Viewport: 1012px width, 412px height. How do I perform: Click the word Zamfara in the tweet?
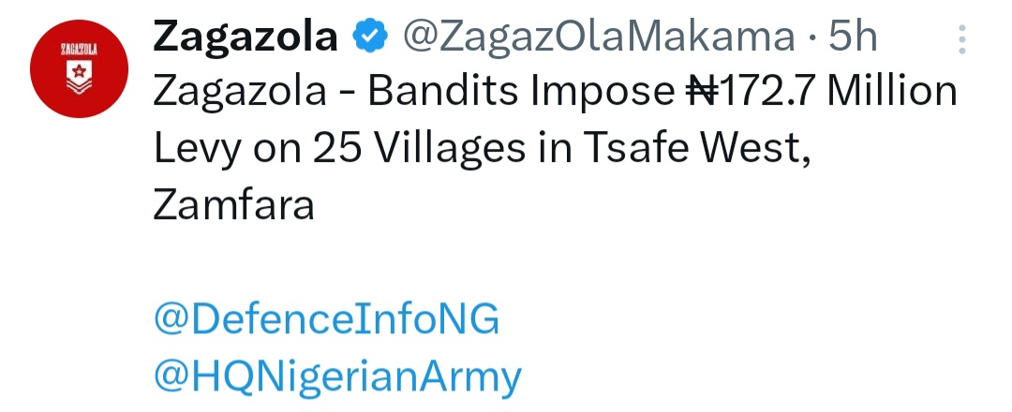pos(232,205)
